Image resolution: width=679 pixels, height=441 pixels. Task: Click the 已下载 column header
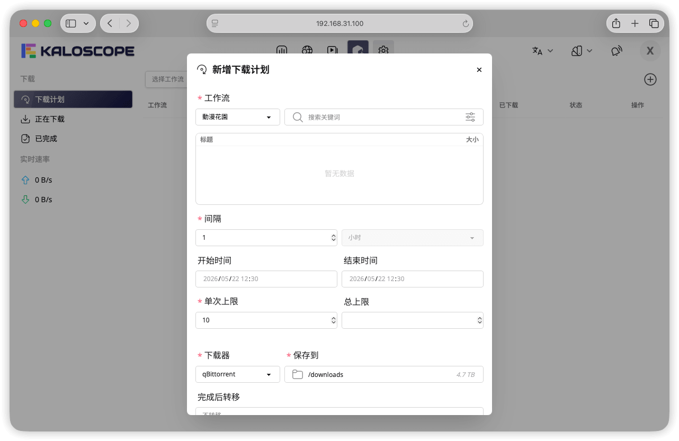tap(508, 105)
